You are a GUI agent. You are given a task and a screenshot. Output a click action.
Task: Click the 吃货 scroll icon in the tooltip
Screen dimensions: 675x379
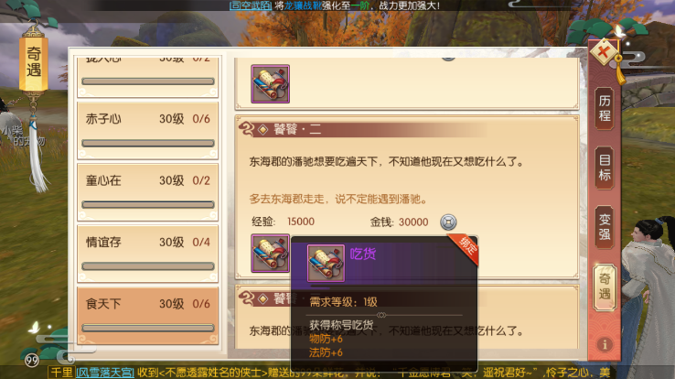click(326, 263)
